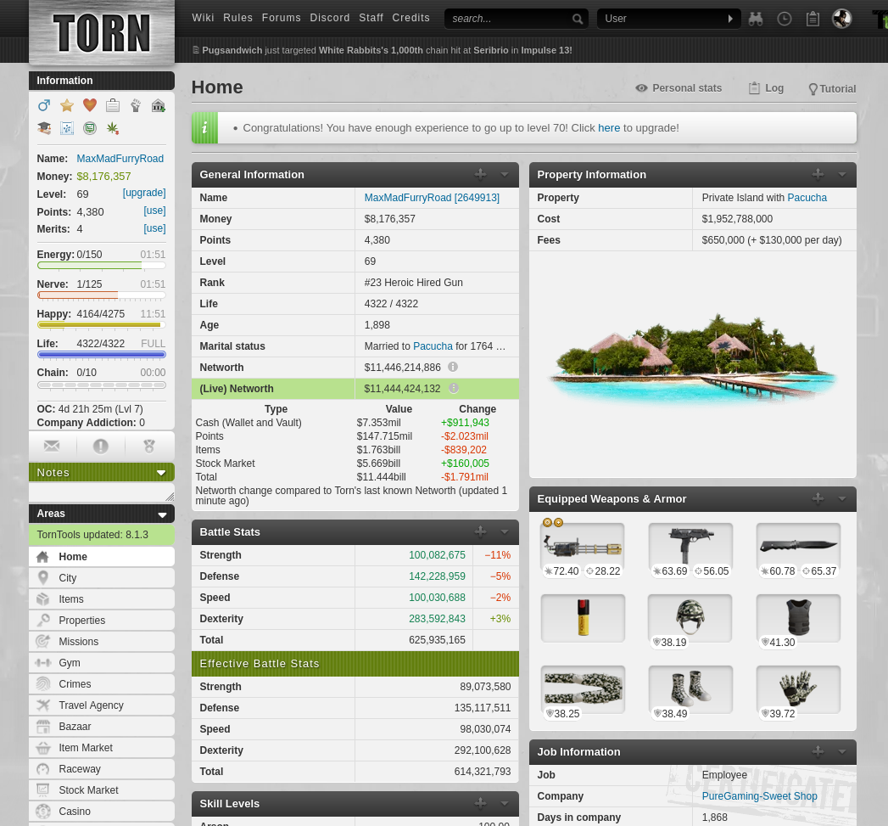Open recent history via the clock icon

pos(784,19)
